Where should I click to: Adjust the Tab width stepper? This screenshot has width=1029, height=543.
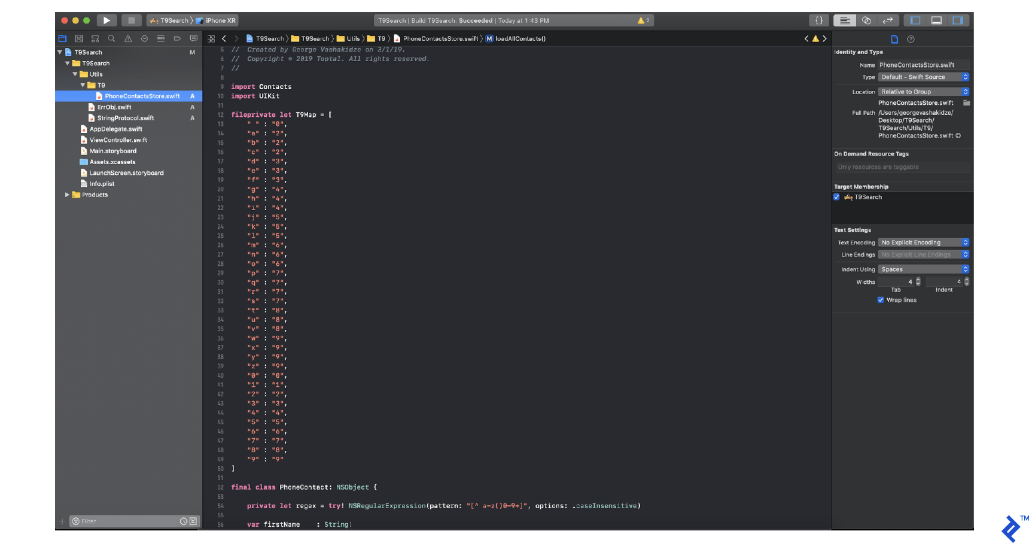point(918,281)
